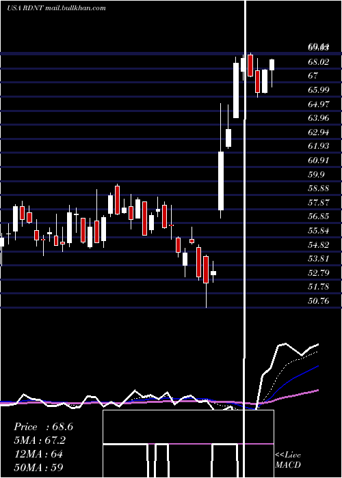This screenshot has height=478, width=342.
Task: Click the tall white candle rising from 57 to 61
Action: coord(221,181)
